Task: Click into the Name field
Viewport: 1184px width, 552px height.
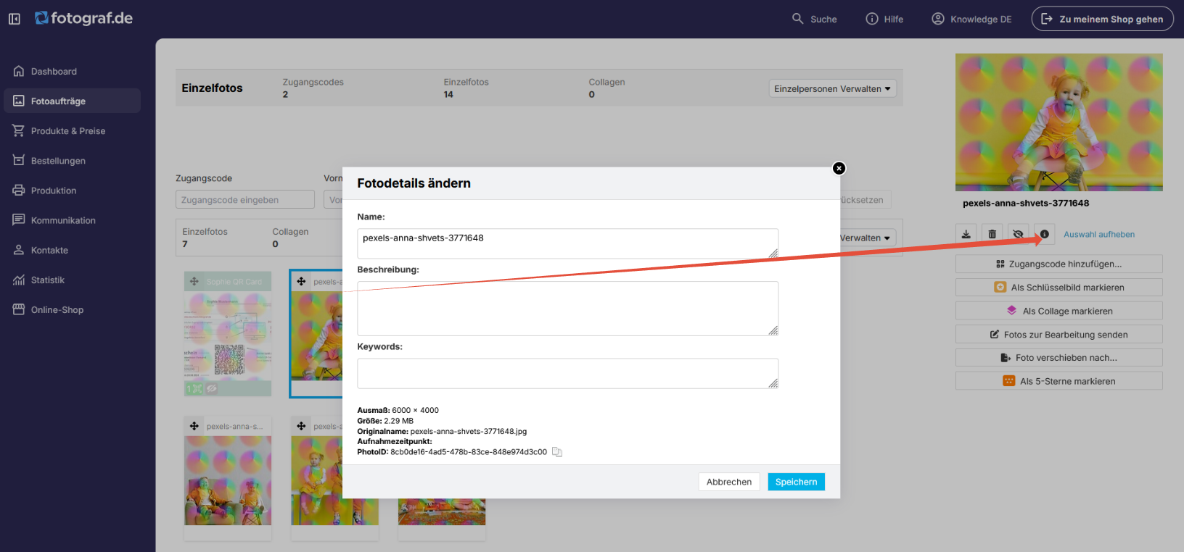Action: click(567, 243)
